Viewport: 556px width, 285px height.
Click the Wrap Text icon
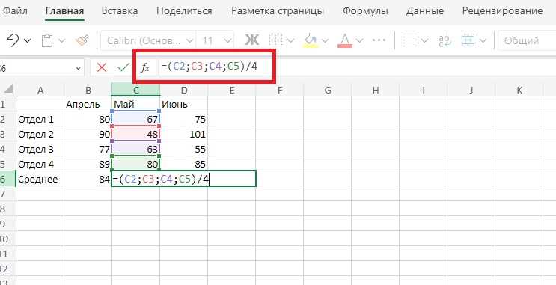445,40
